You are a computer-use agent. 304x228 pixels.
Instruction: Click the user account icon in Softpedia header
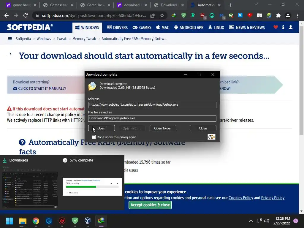tap(290, 27)
